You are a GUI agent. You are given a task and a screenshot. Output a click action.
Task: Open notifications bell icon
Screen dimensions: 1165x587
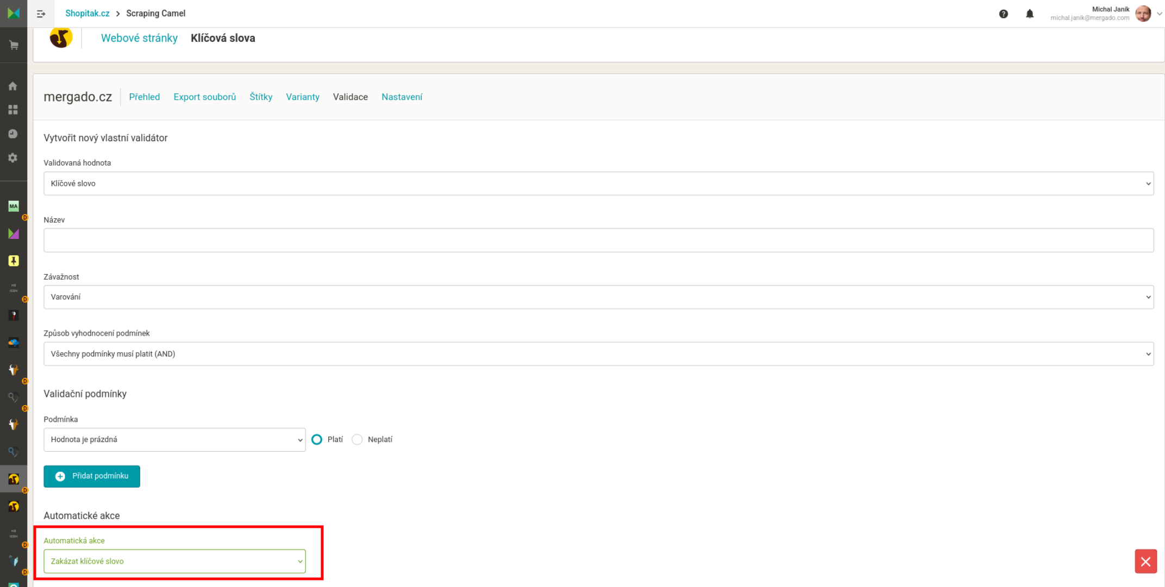[x=1029, y=14]
